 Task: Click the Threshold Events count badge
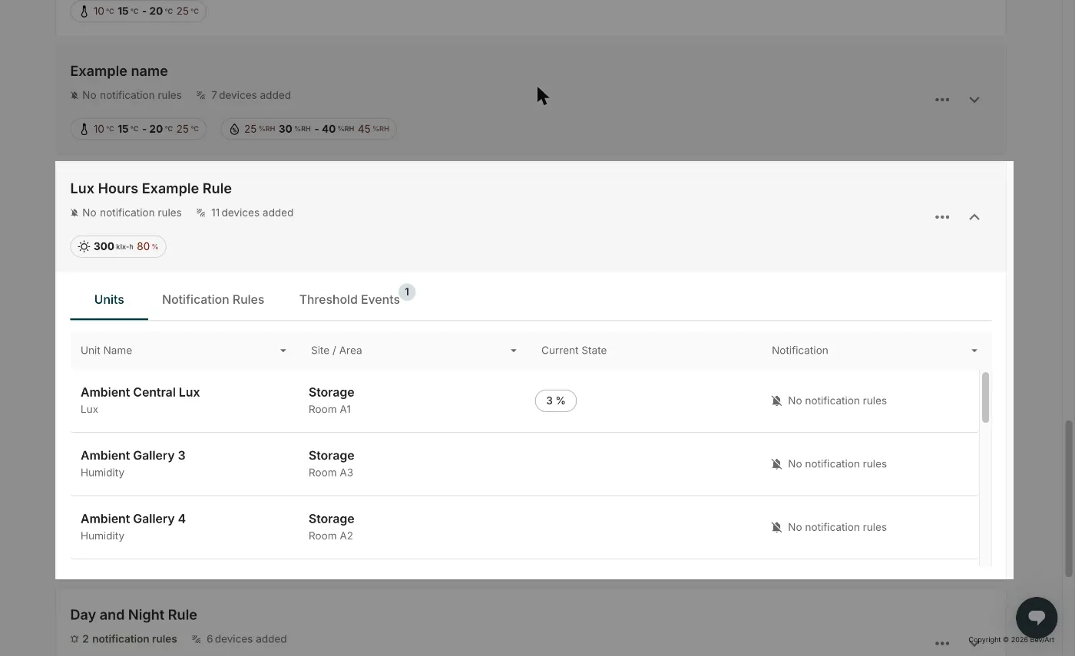click(407, 292)
